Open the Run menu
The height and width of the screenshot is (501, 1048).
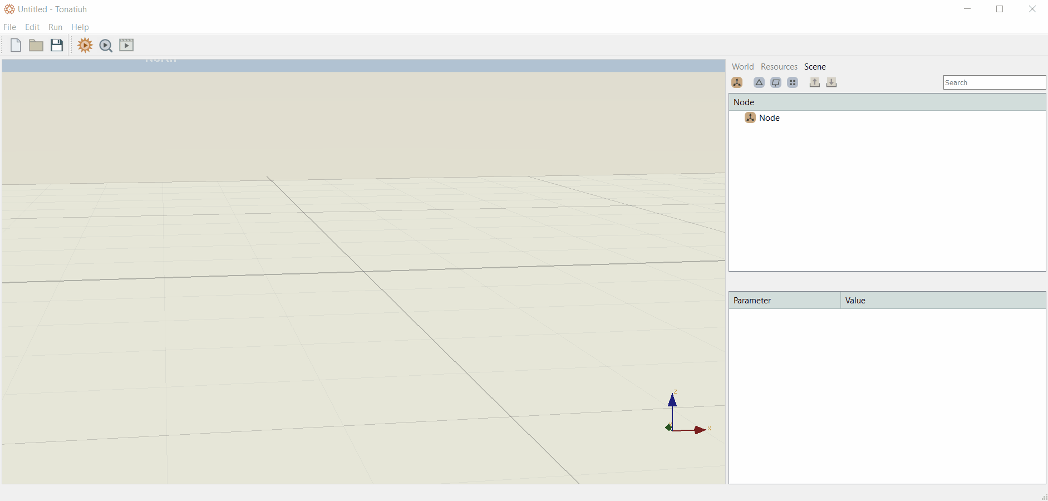[x=55, y=27]
